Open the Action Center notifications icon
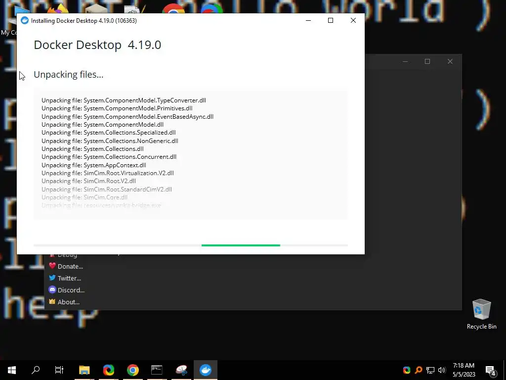The height and width of the screenshot is (380, 506). coord(491,371)
